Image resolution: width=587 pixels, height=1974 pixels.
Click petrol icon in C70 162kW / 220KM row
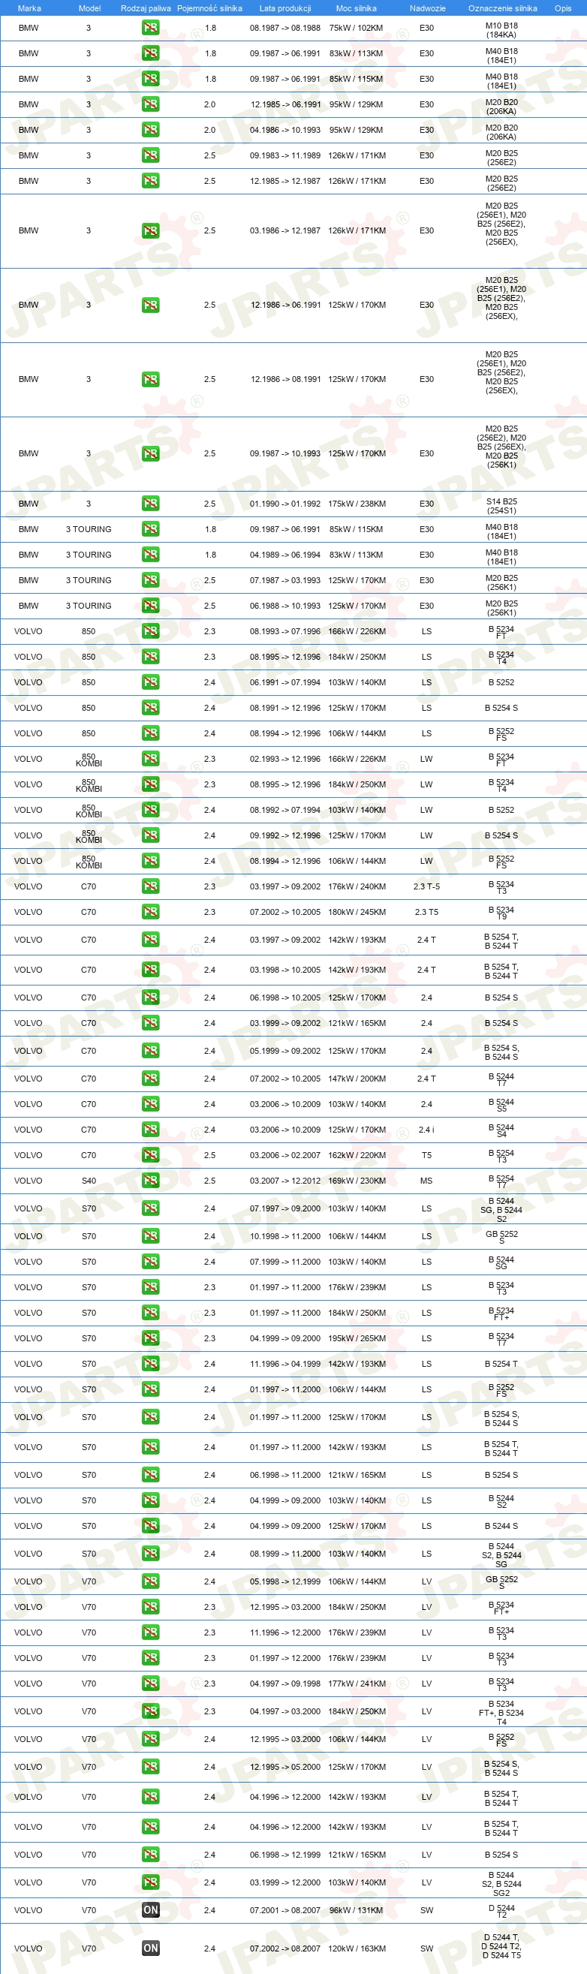[150, 1156]
